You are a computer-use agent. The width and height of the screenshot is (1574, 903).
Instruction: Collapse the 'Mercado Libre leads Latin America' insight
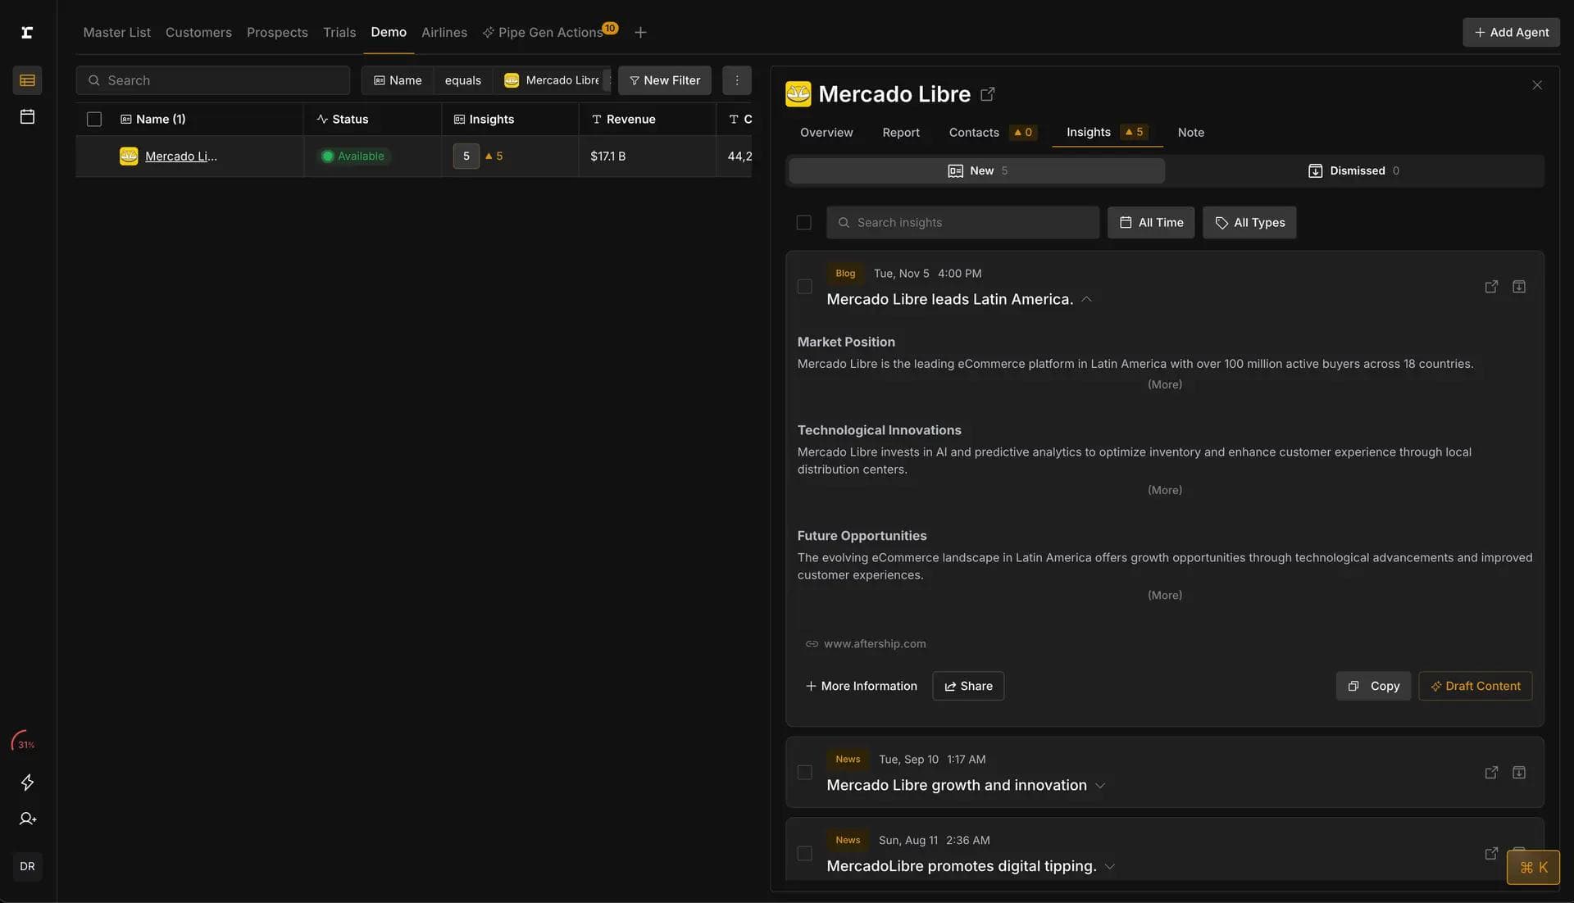pos(1086,300)
